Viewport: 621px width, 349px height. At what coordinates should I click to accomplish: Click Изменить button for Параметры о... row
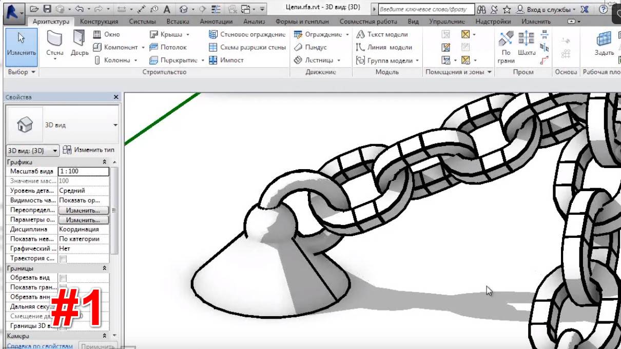pyautogui.click(x=83, y=220)
